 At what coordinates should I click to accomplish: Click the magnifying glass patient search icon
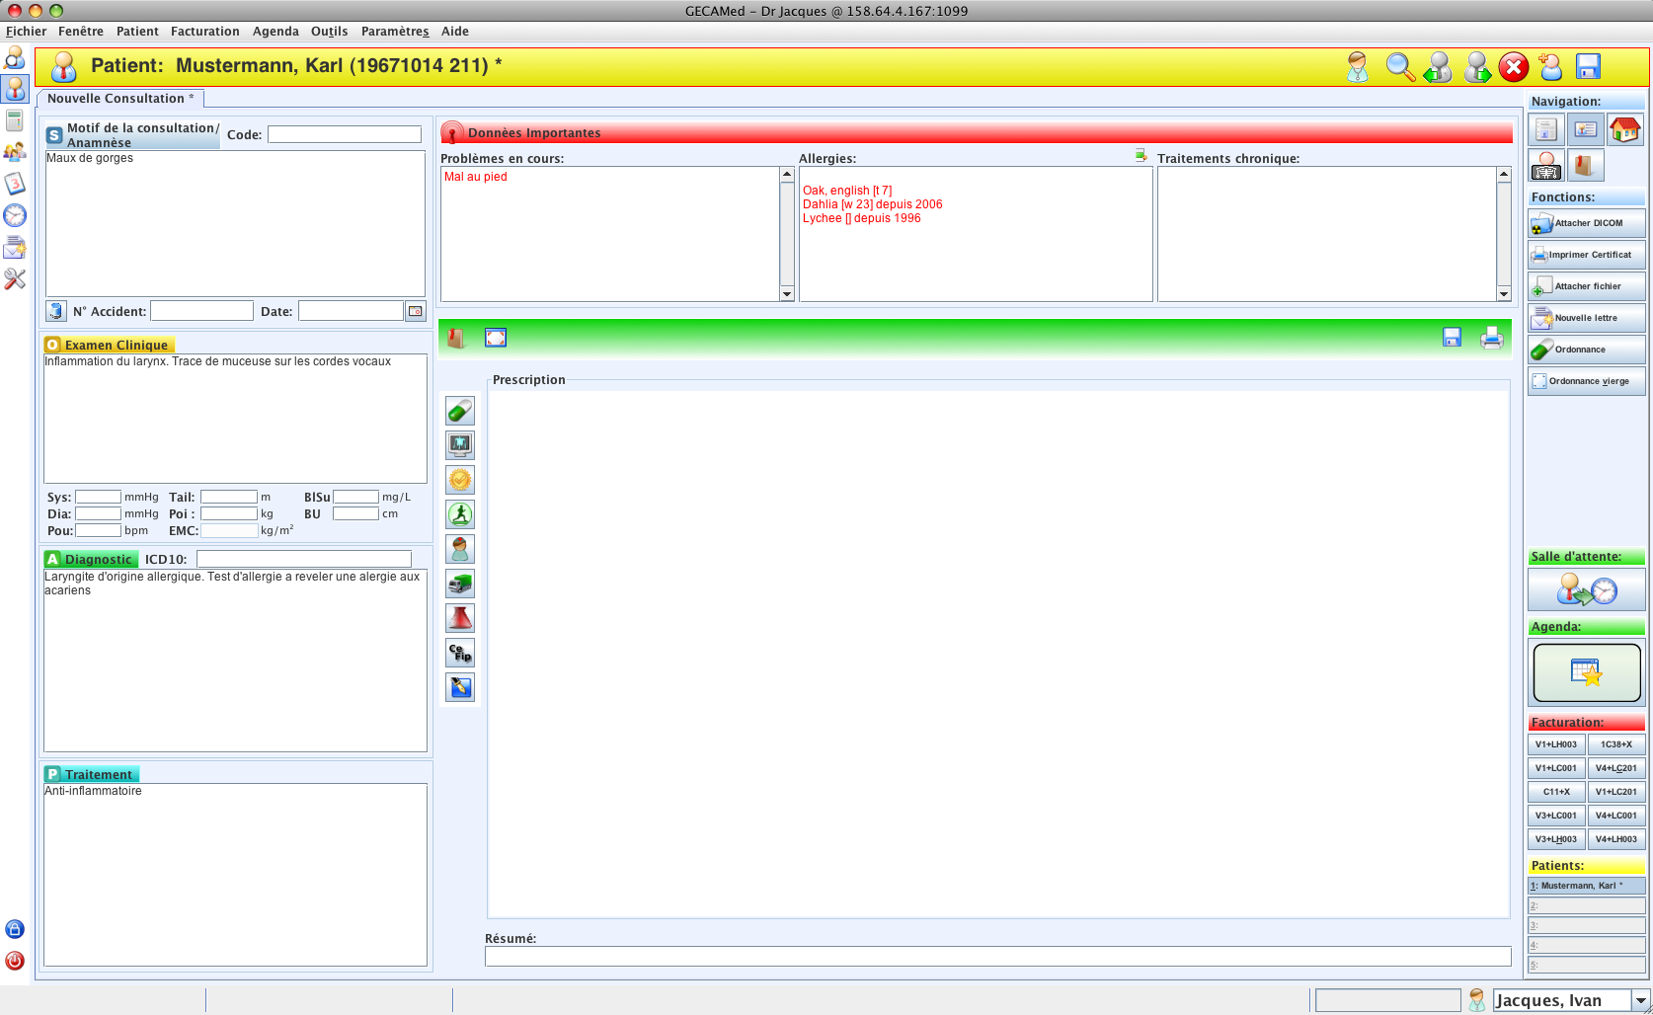1399,67
